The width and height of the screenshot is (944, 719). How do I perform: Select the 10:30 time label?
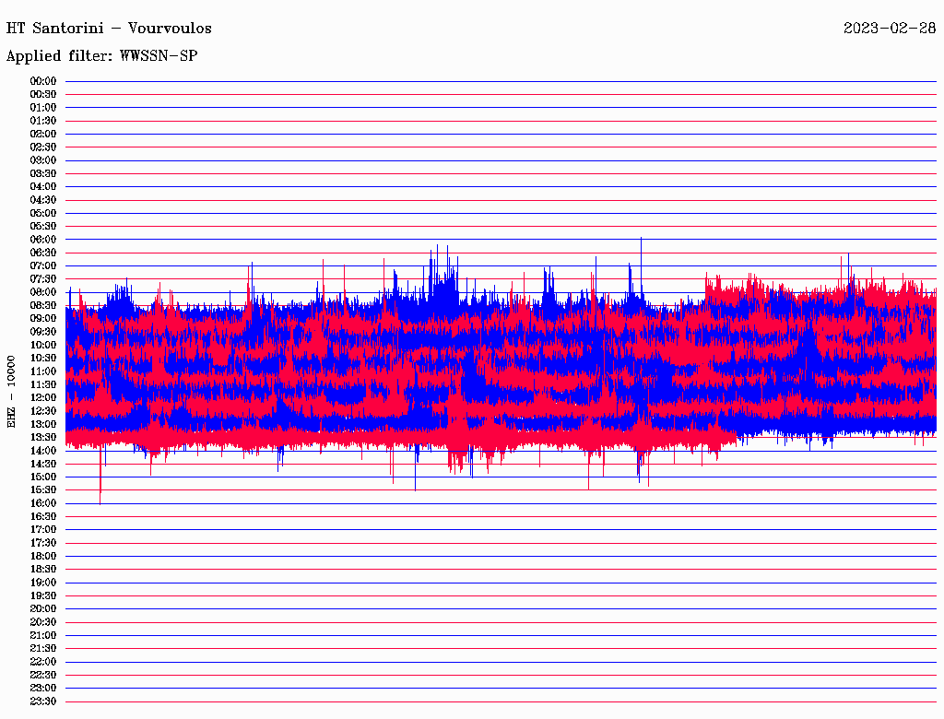[x=43, y=358]
